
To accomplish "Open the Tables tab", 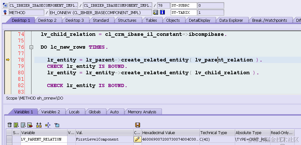I will [x=151, y=20].
